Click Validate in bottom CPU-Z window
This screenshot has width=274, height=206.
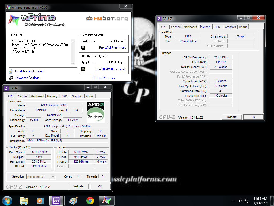[x=78, y=187]
